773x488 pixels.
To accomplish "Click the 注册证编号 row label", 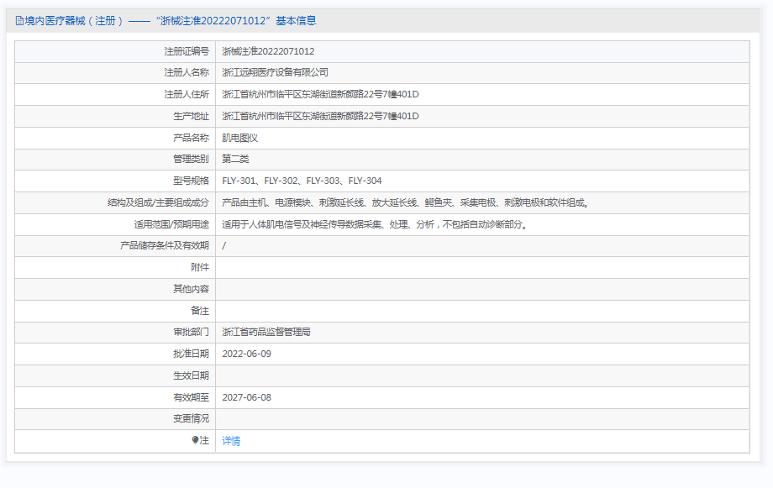I will pyautogui.click(x=186, y=51).
